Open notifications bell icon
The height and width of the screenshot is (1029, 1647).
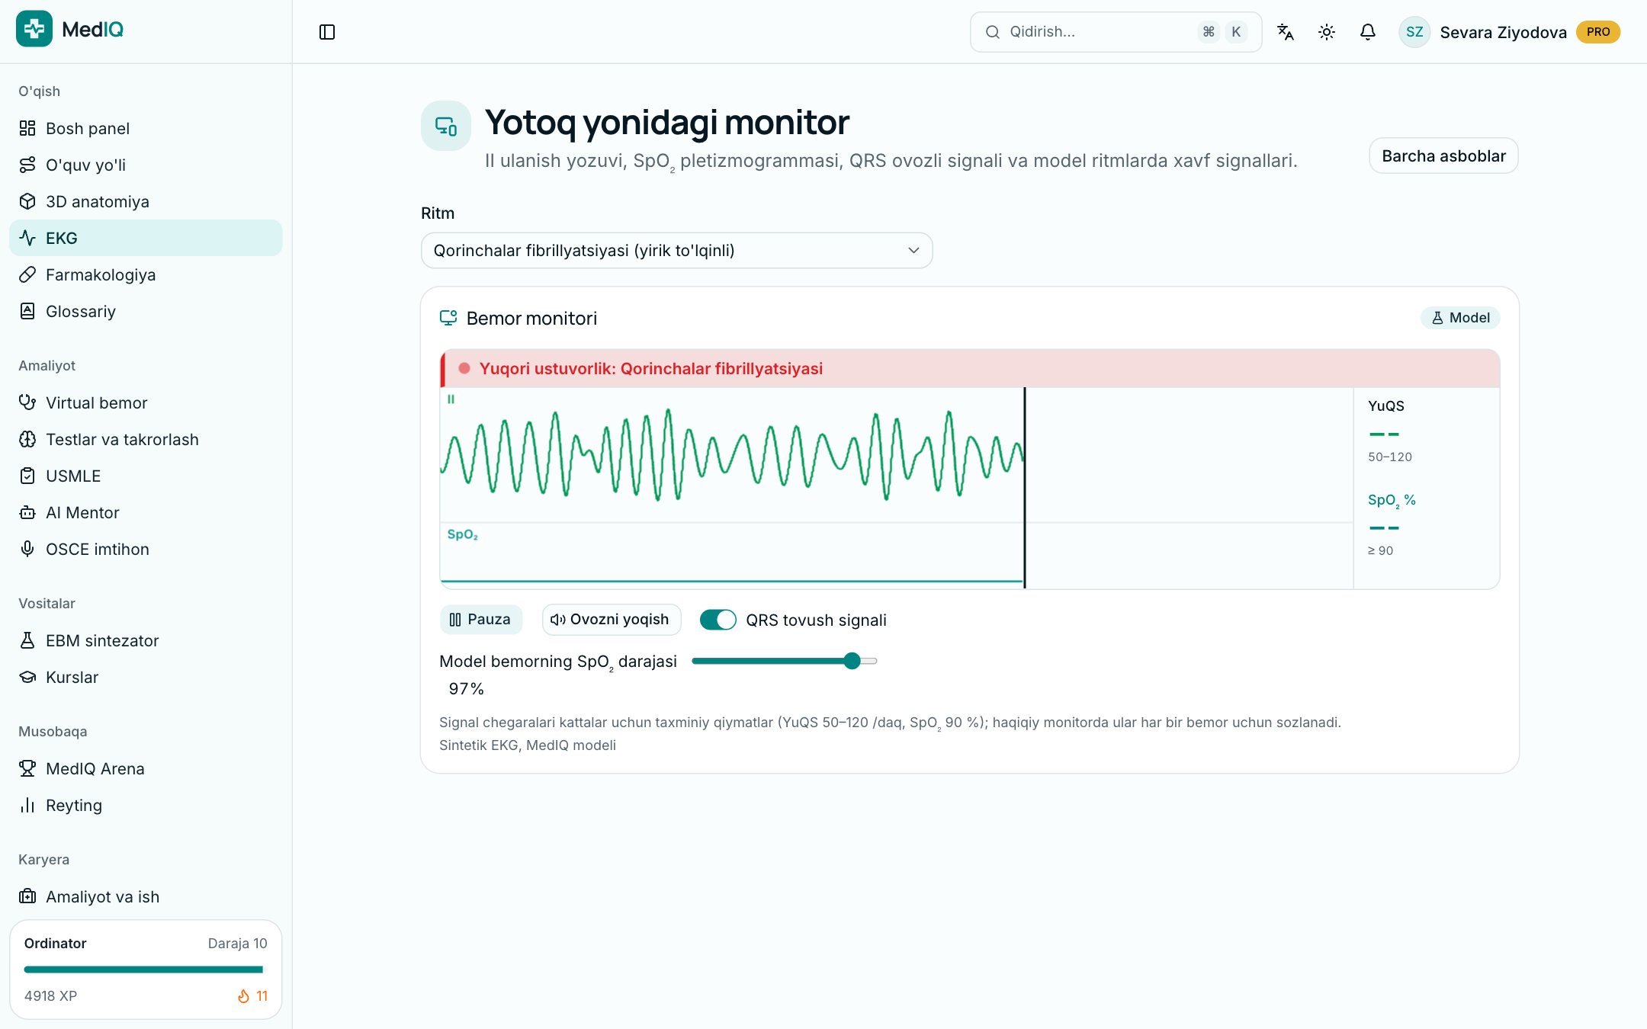(1368, 32)
